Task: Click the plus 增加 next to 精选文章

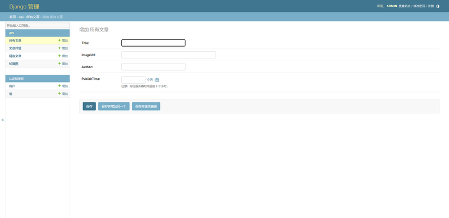Action: [x=63, y=56]
